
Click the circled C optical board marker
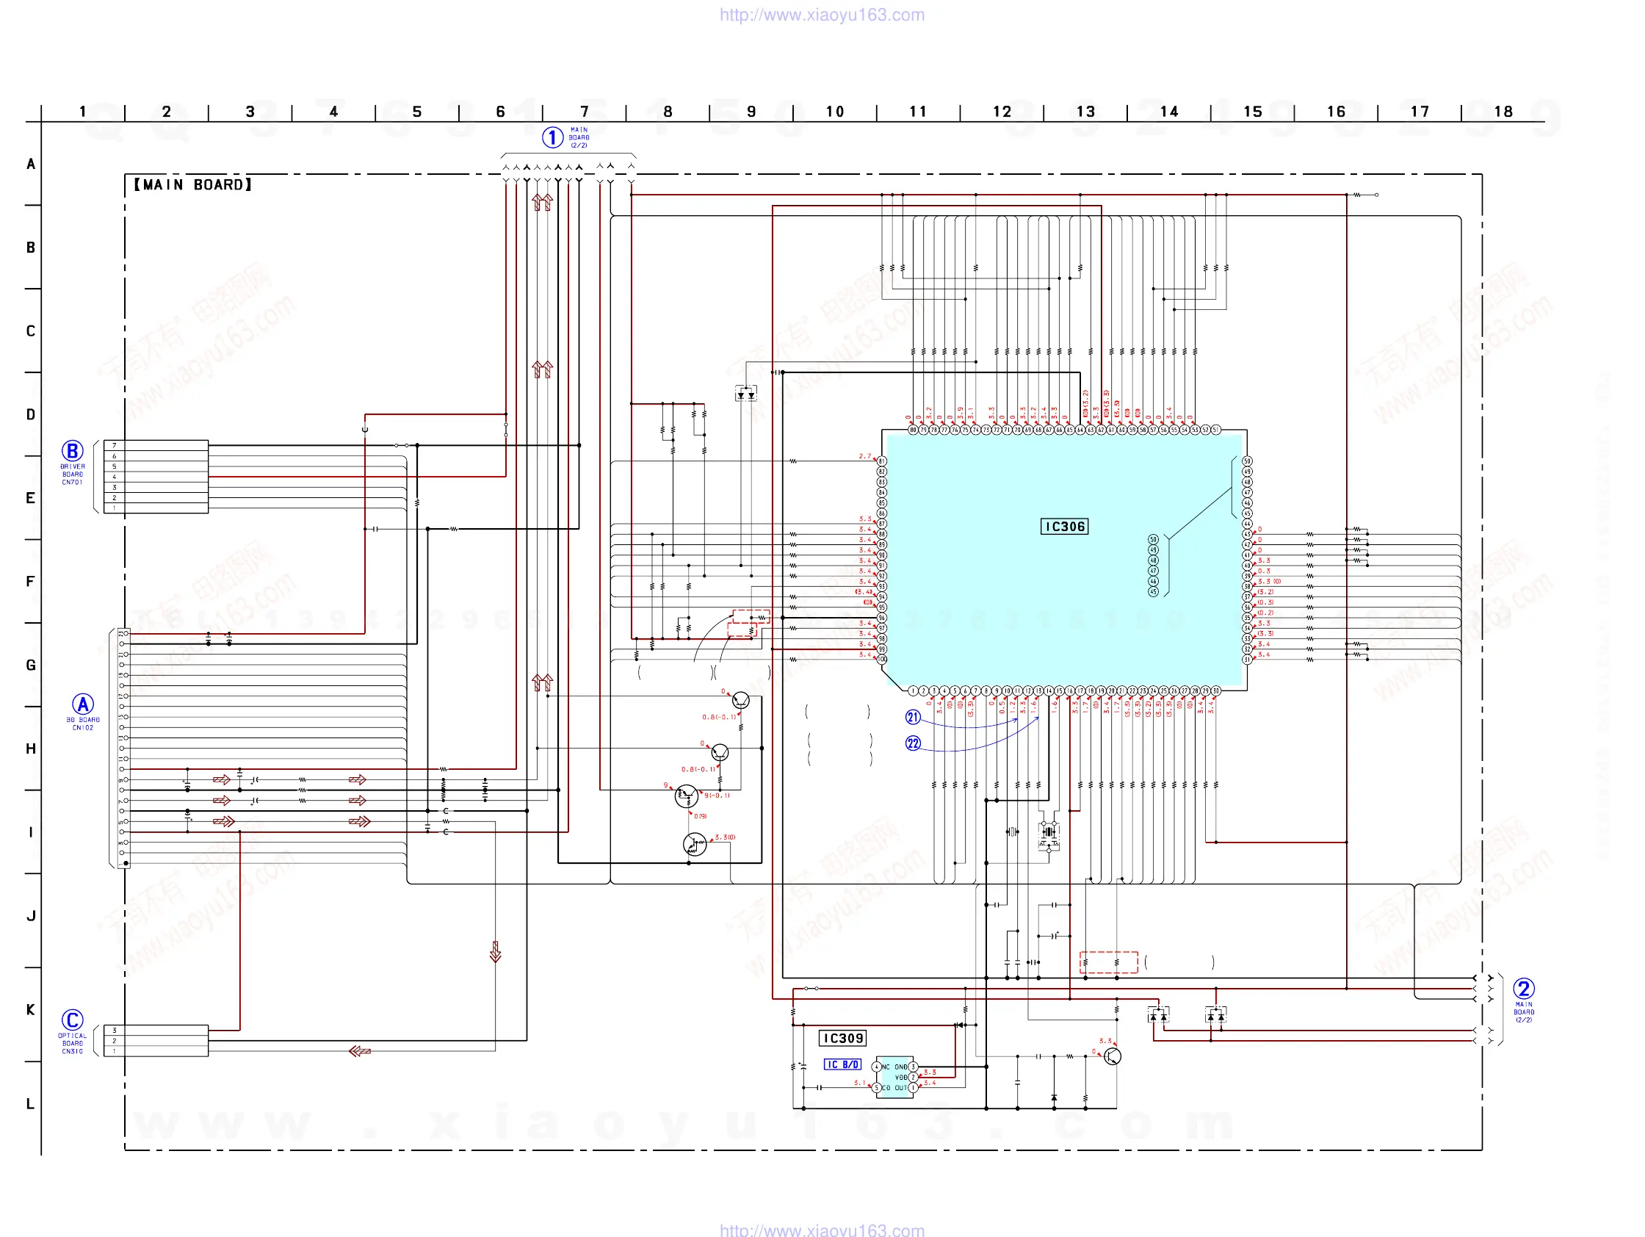coord(72,1020)
